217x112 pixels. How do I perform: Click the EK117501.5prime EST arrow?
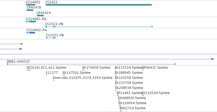[64, 75]
